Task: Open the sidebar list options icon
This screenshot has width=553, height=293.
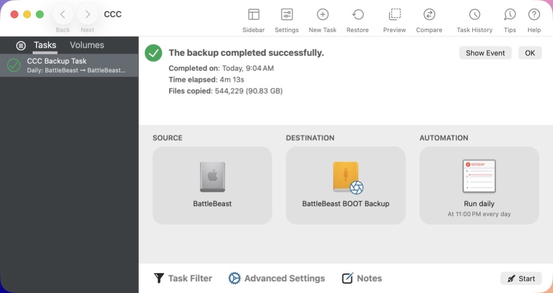Action: (x=21, y=45)
